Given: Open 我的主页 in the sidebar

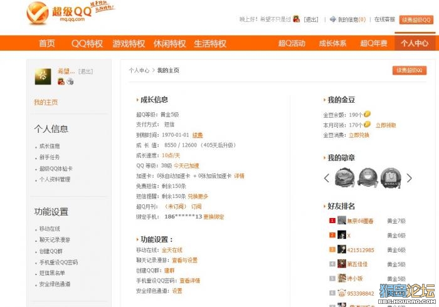Looking at the screenshot, I should coord(46,102).
